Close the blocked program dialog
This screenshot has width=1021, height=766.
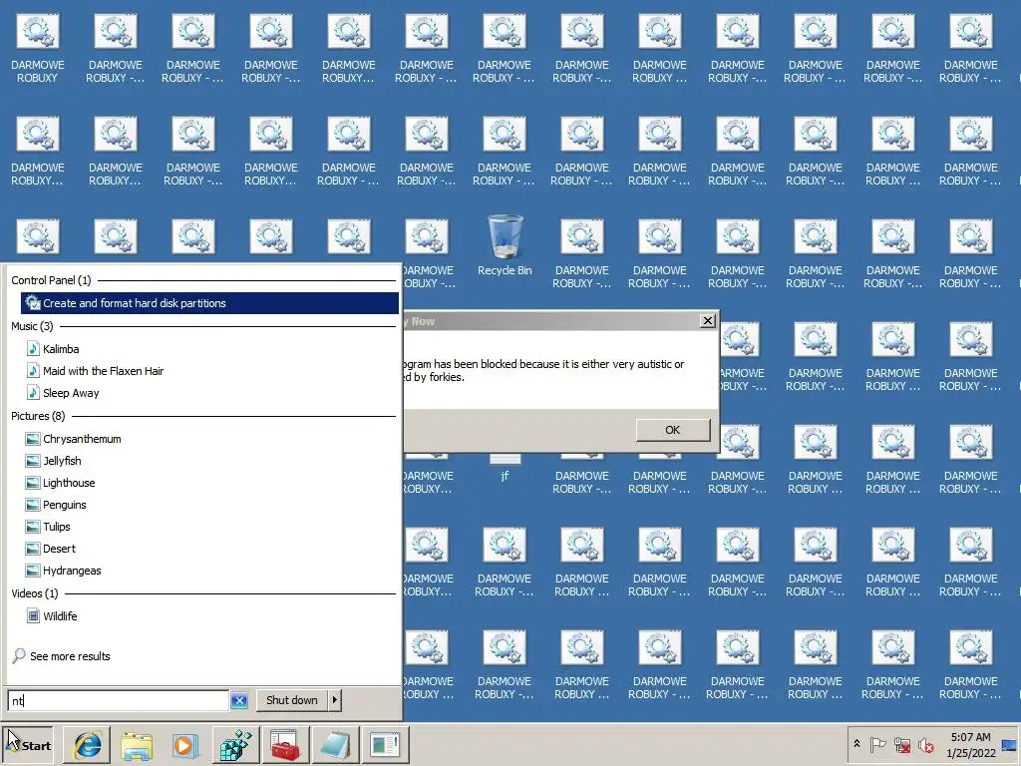pos(707,320)
